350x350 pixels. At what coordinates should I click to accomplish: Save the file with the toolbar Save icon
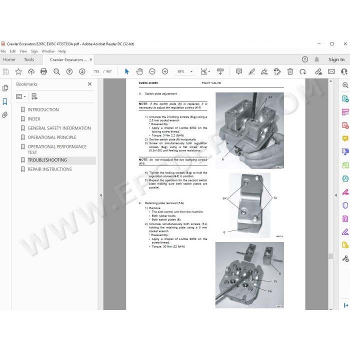coord(6,71)
